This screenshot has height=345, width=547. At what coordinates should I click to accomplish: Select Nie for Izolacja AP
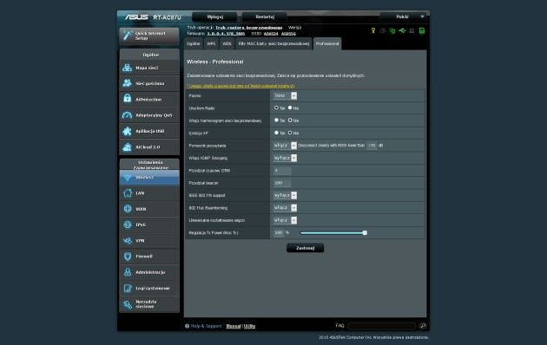coord(290,133)
